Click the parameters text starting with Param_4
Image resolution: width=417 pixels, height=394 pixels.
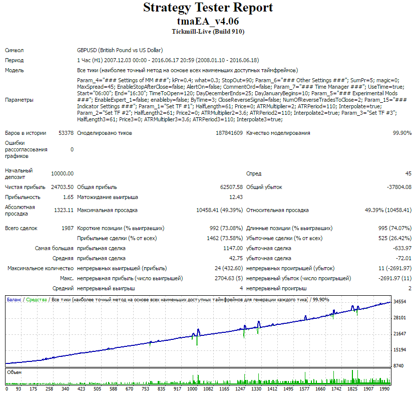click(242, 100)
